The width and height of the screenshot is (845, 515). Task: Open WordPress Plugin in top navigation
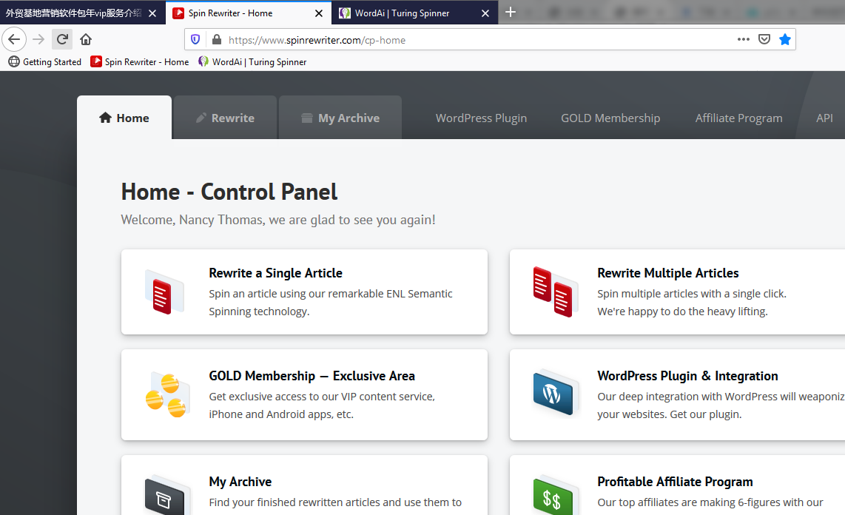(x=481, y=118)
